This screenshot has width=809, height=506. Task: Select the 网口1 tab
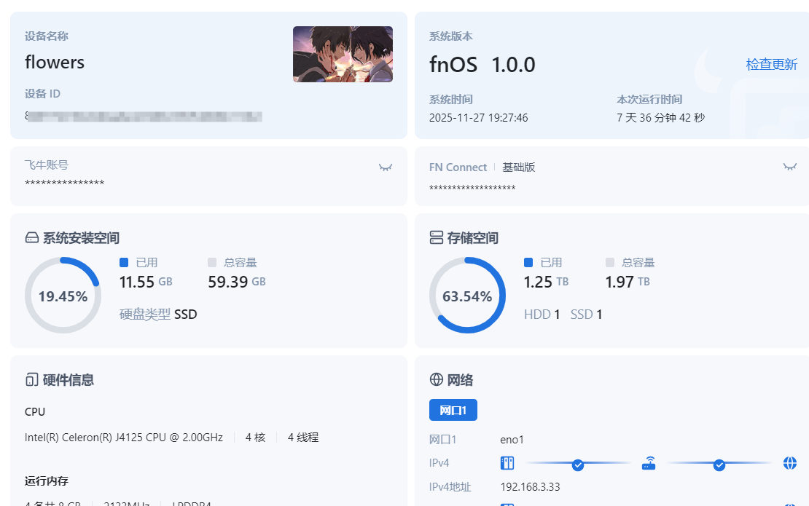pos(453,410)
